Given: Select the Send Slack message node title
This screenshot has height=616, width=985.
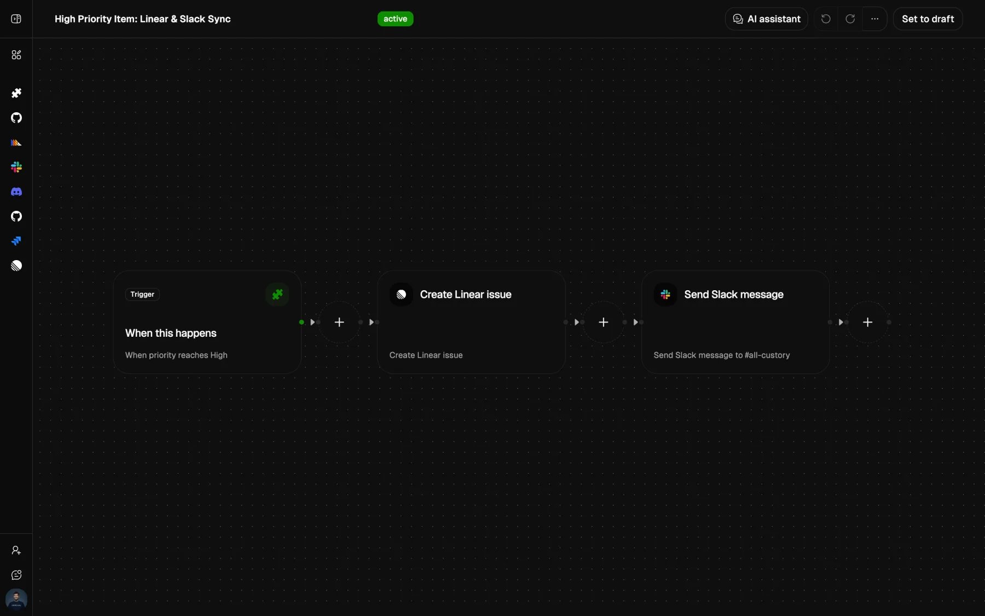Looking at the screenshot, I should click(734, 294).
